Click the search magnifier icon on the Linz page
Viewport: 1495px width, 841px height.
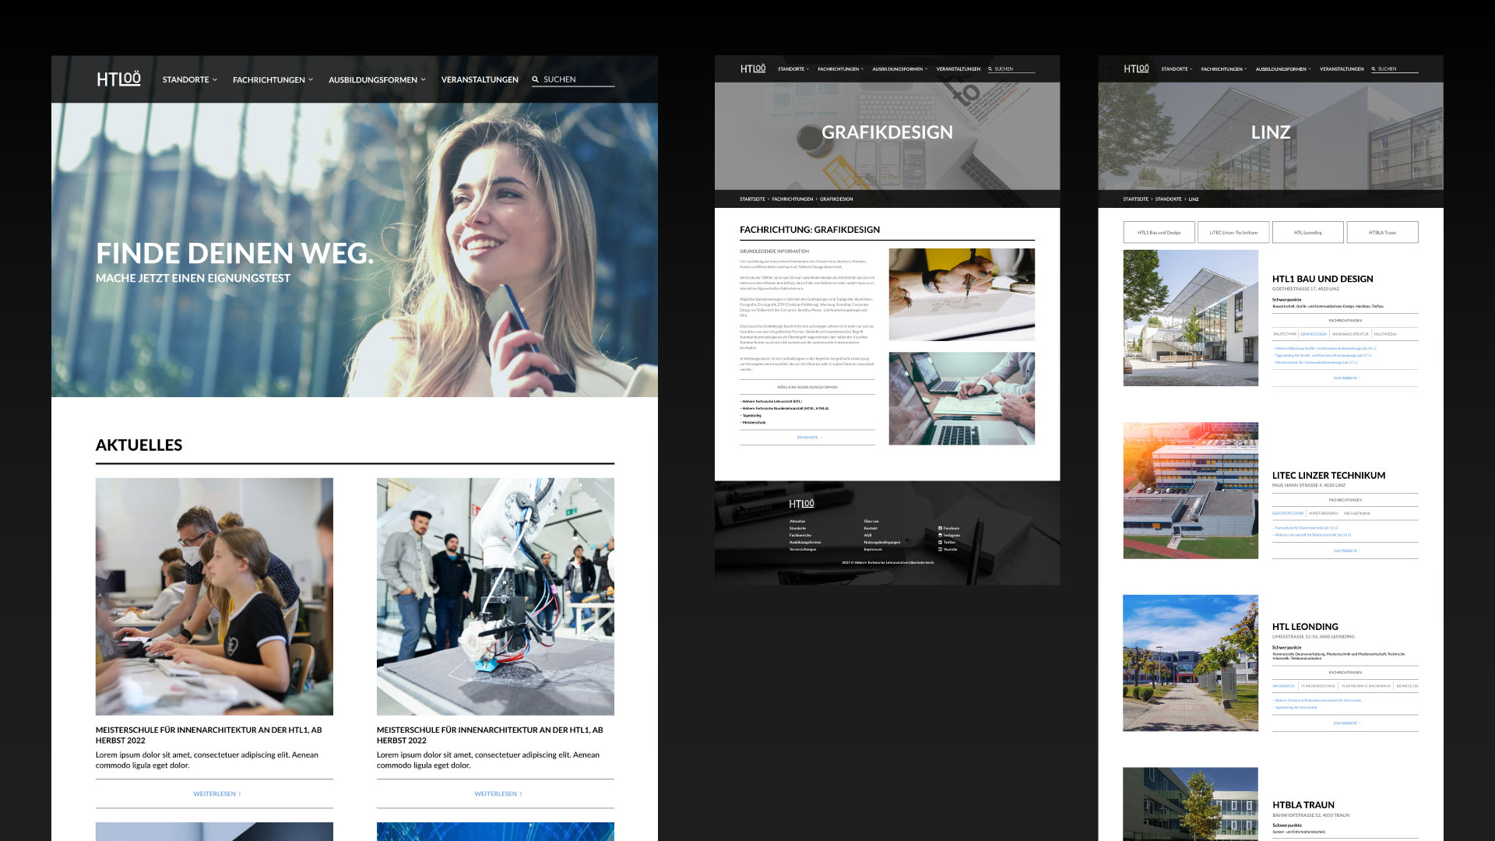(1374, 69)
